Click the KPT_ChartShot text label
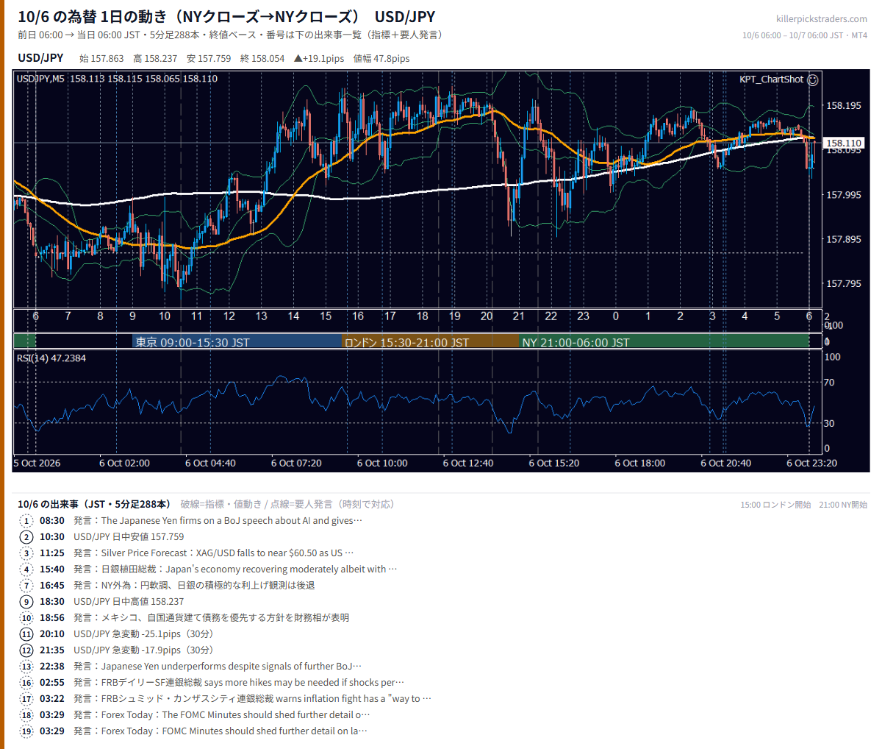This screenshot has height=749, width=882. (771, 79)
